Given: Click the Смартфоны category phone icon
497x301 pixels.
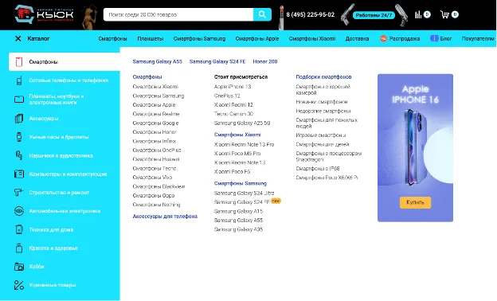Looking at the screenshot, I should pos(19,62).
